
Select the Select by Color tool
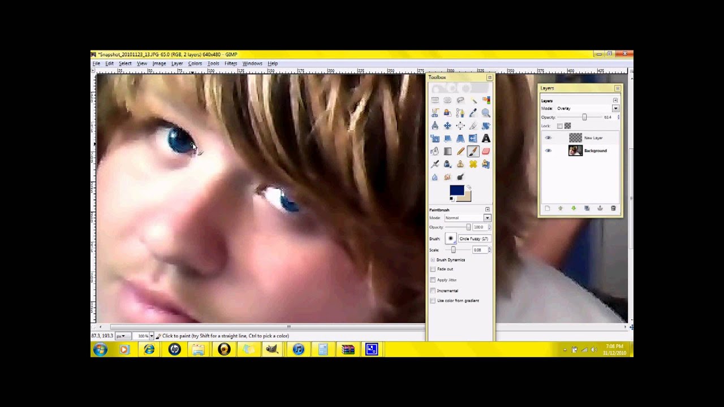tap(486, 100)
